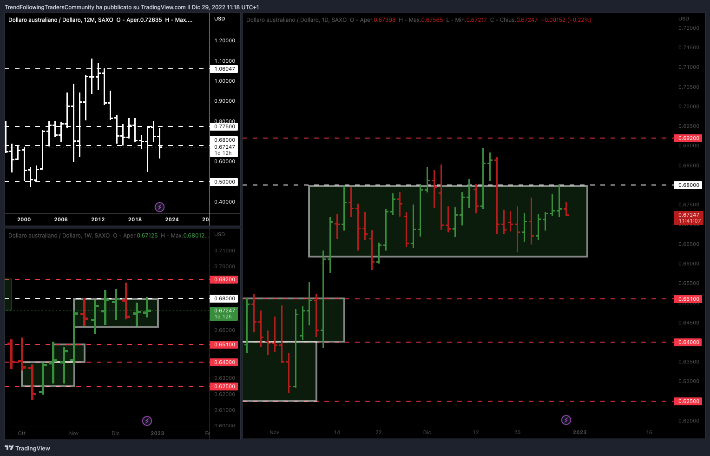Click the USD currency label on the 12M chart
This screenshot has height=456, width=710.
(219, 19)
